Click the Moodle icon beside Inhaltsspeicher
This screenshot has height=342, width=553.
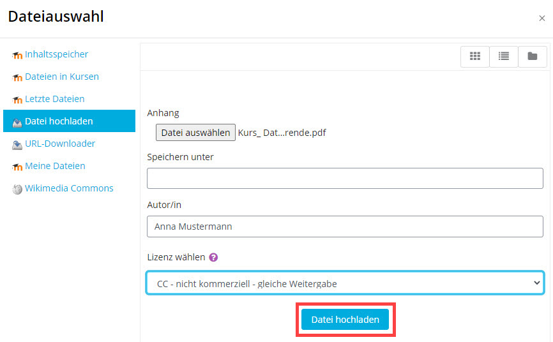[17, 55]
